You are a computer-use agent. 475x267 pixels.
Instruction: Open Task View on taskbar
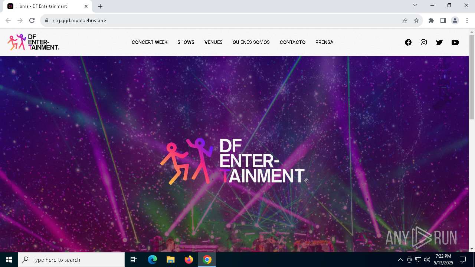[x=134, y=260]
